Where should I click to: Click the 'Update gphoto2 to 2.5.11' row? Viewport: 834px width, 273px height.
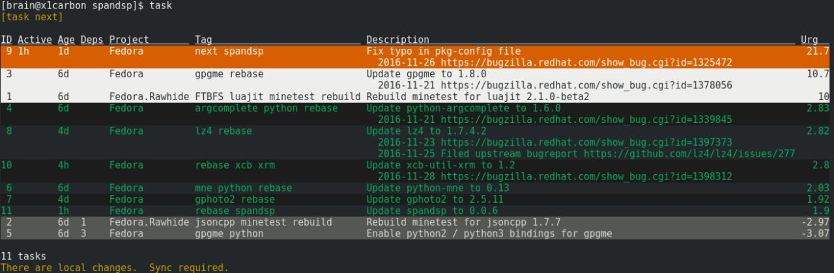417,199
